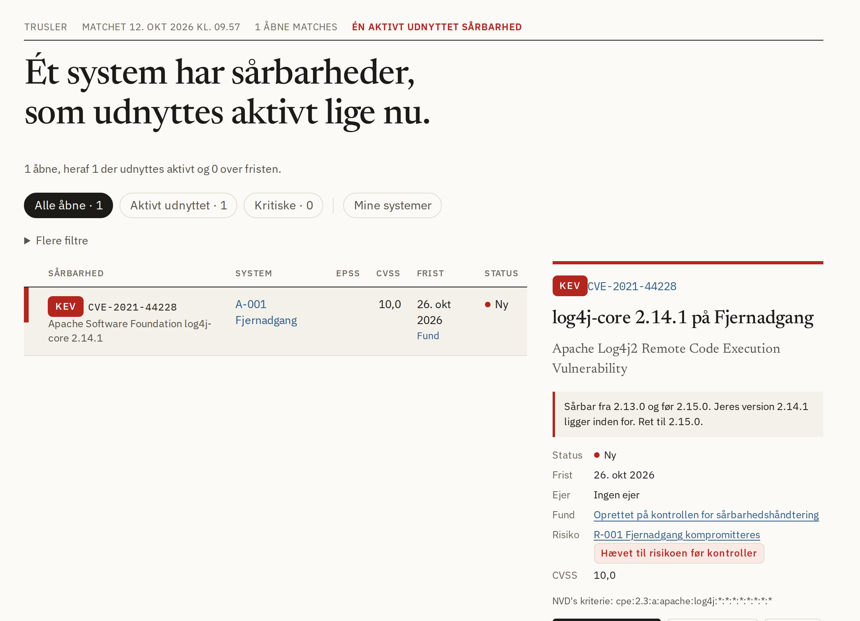Click 'ÉN AKTIVT UDNYTTET SÅRBARHED' header text
Viewport: 860px width, 621px height.
coord(437,27)
